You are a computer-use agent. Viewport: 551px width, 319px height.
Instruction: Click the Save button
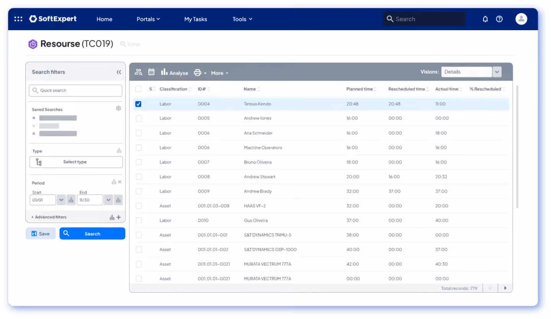(41, 233)
